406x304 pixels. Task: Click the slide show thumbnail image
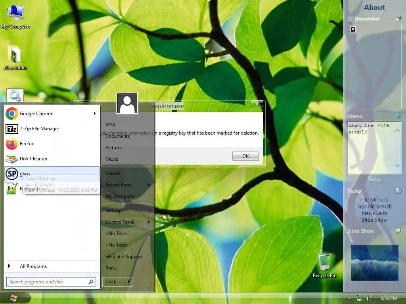pyautogui.click(x=374, y=263)
